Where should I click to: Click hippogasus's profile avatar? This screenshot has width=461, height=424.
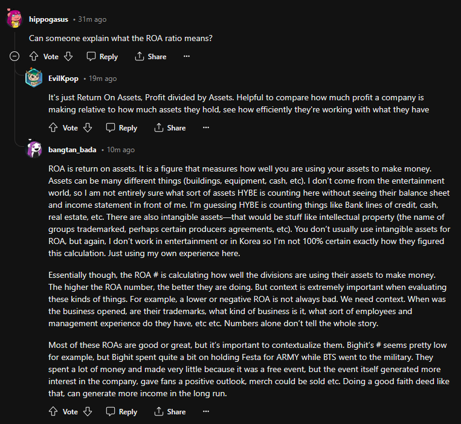(15, 19)
